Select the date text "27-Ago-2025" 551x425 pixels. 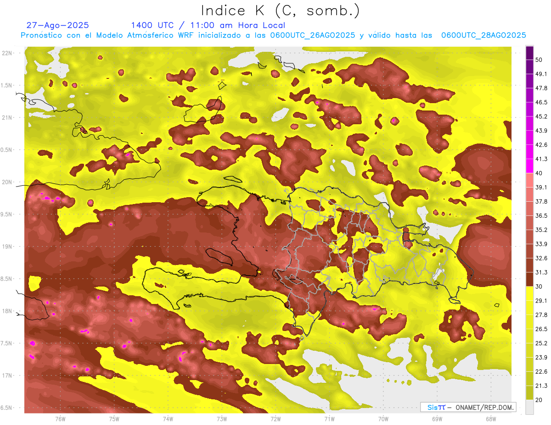tap(58, 25)
